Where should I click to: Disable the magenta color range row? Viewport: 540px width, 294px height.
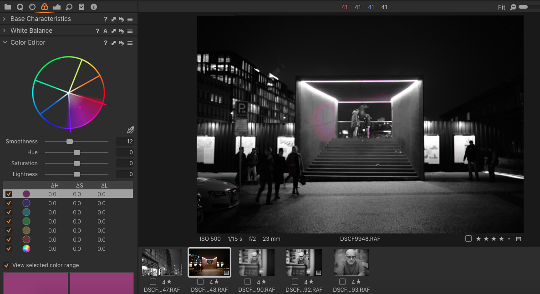pos(8,194)
